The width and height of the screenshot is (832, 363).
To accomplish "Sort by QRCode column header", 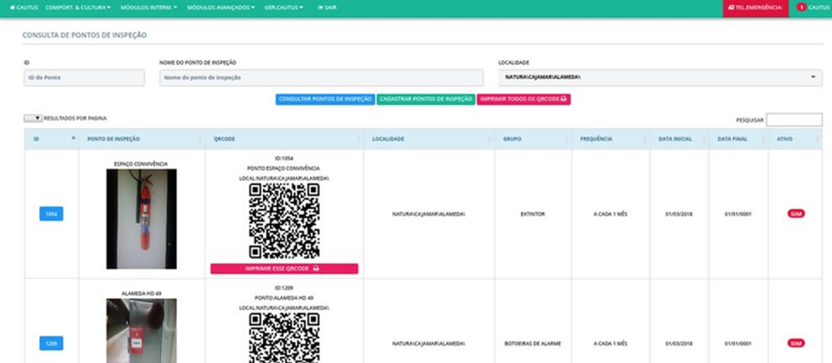I will 284,139.
